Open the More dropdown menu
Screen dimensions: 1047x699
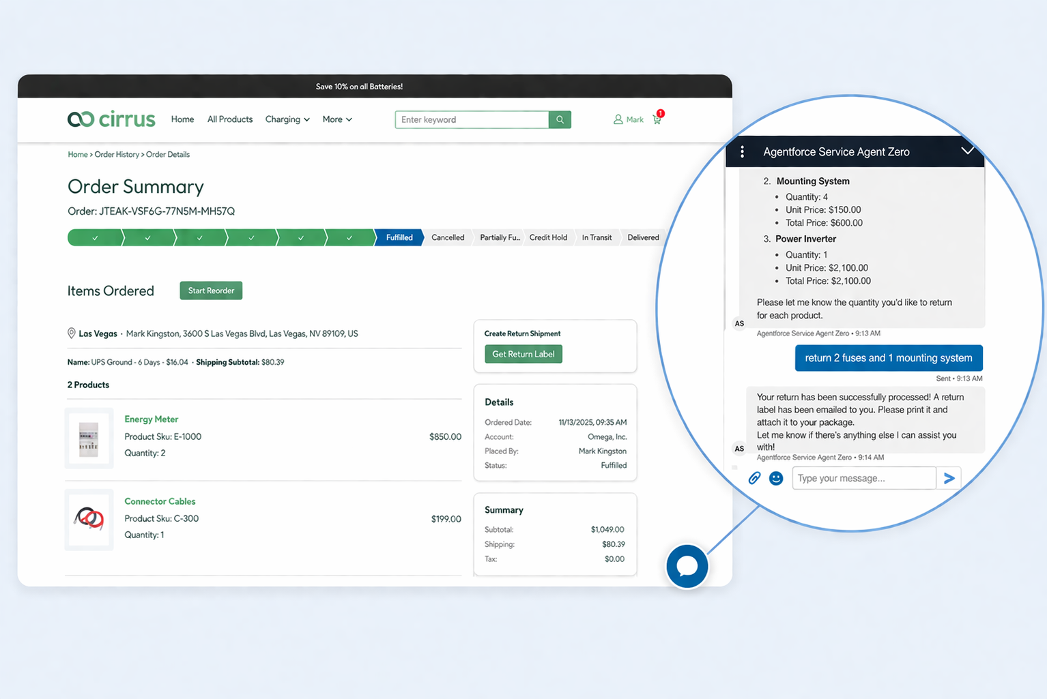tap(336, 119)
